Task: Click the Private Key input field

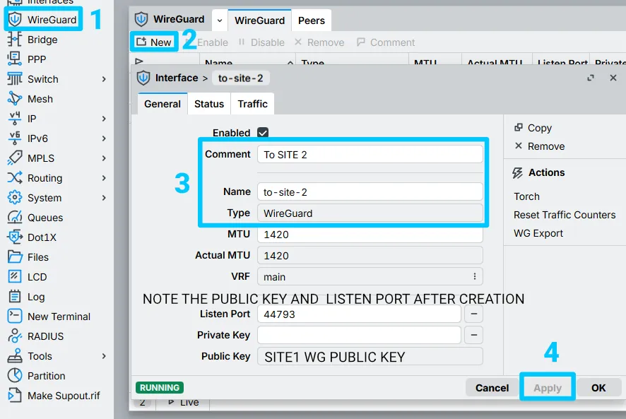Action: tap(359, 335)
